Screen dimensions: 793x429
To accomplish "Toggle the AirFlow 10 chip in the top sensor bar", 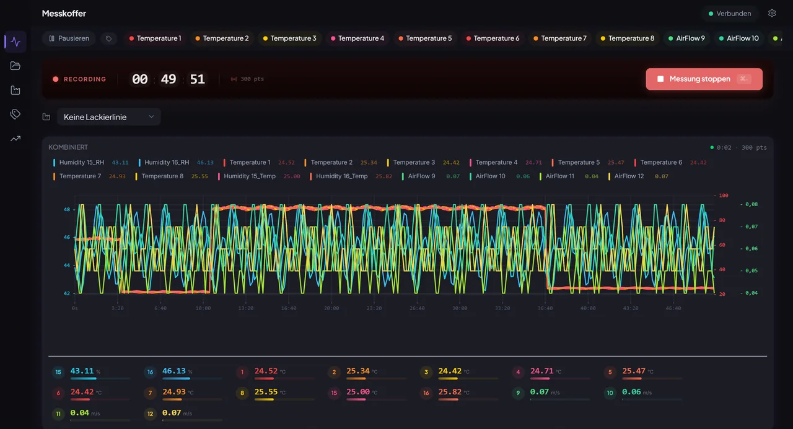I will click(x=739, y=38).
